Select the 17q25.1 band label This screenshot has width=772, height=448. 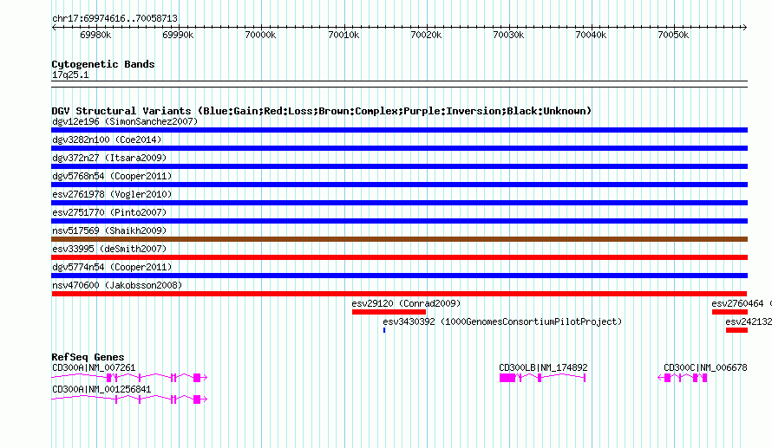coord(70,75)
